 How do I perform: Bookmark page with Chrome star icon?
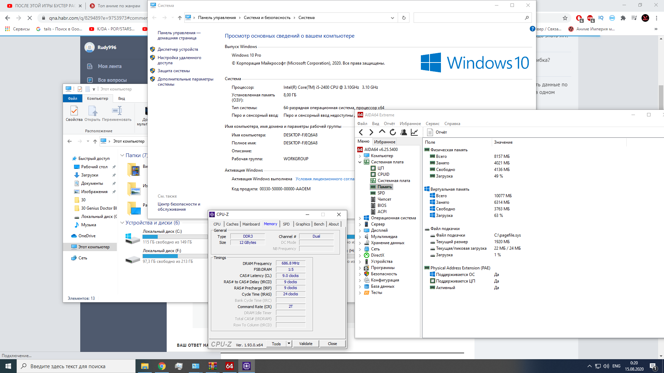point(565,18)
